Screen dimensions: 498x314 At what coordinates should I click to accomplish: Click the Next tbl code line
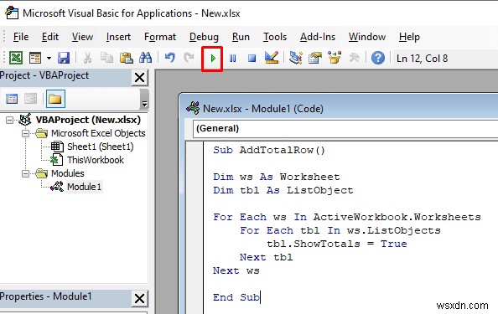266,257
